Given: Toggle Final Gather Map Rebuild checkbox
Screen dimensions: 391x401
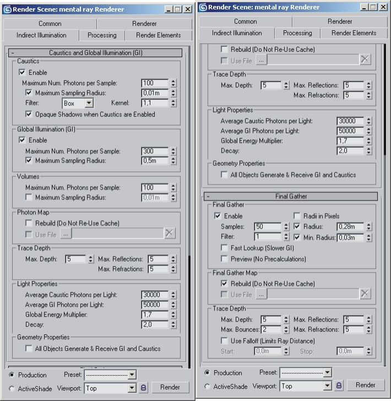Looking at the screenshot, I should tap(224, 283).
